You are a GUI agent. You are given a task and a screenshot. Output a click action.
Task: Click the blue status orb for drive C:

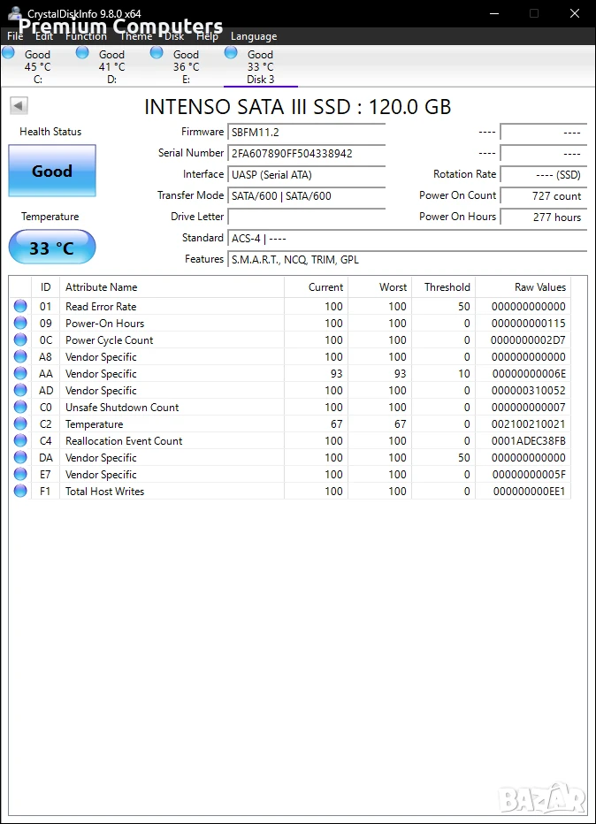pyautogui.click(x=9, y=52)
